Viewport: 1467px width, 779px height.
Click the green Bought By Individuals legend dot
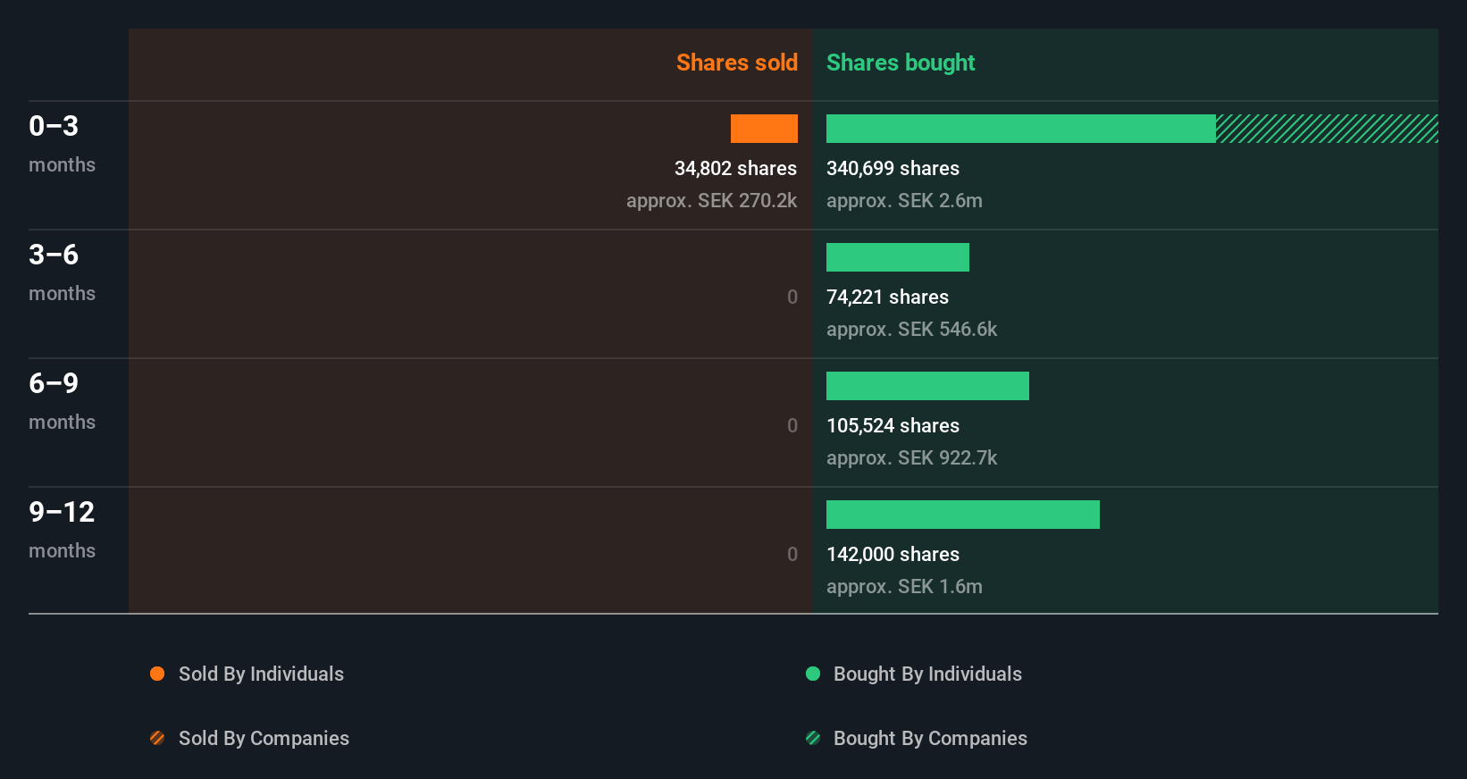[813, 674]
